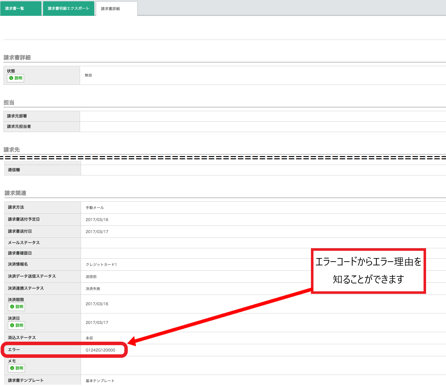The image size is (446, 386).
Task: Open the 説明 help under 決済日
Action: pyautogui.click(x=16, y=326)
